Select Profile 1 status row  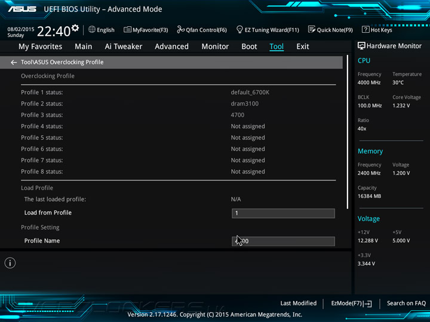coord(178,92)
